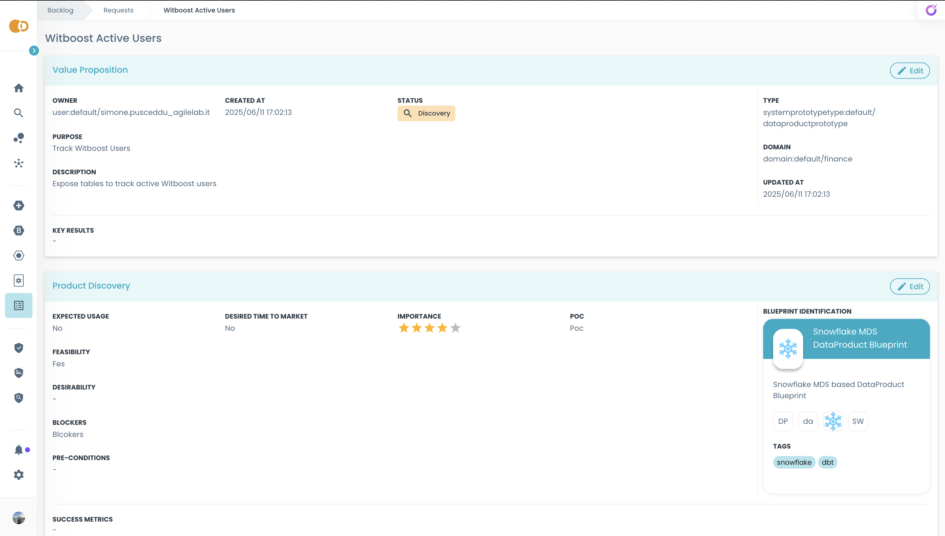Click the da chip on blueprint
Viewport: 945px width, 536px height.
(807, 421)
